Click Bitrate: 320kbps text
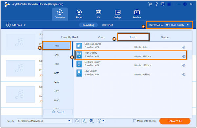Viewport: 197px width, 128px height. pos(143,57)
